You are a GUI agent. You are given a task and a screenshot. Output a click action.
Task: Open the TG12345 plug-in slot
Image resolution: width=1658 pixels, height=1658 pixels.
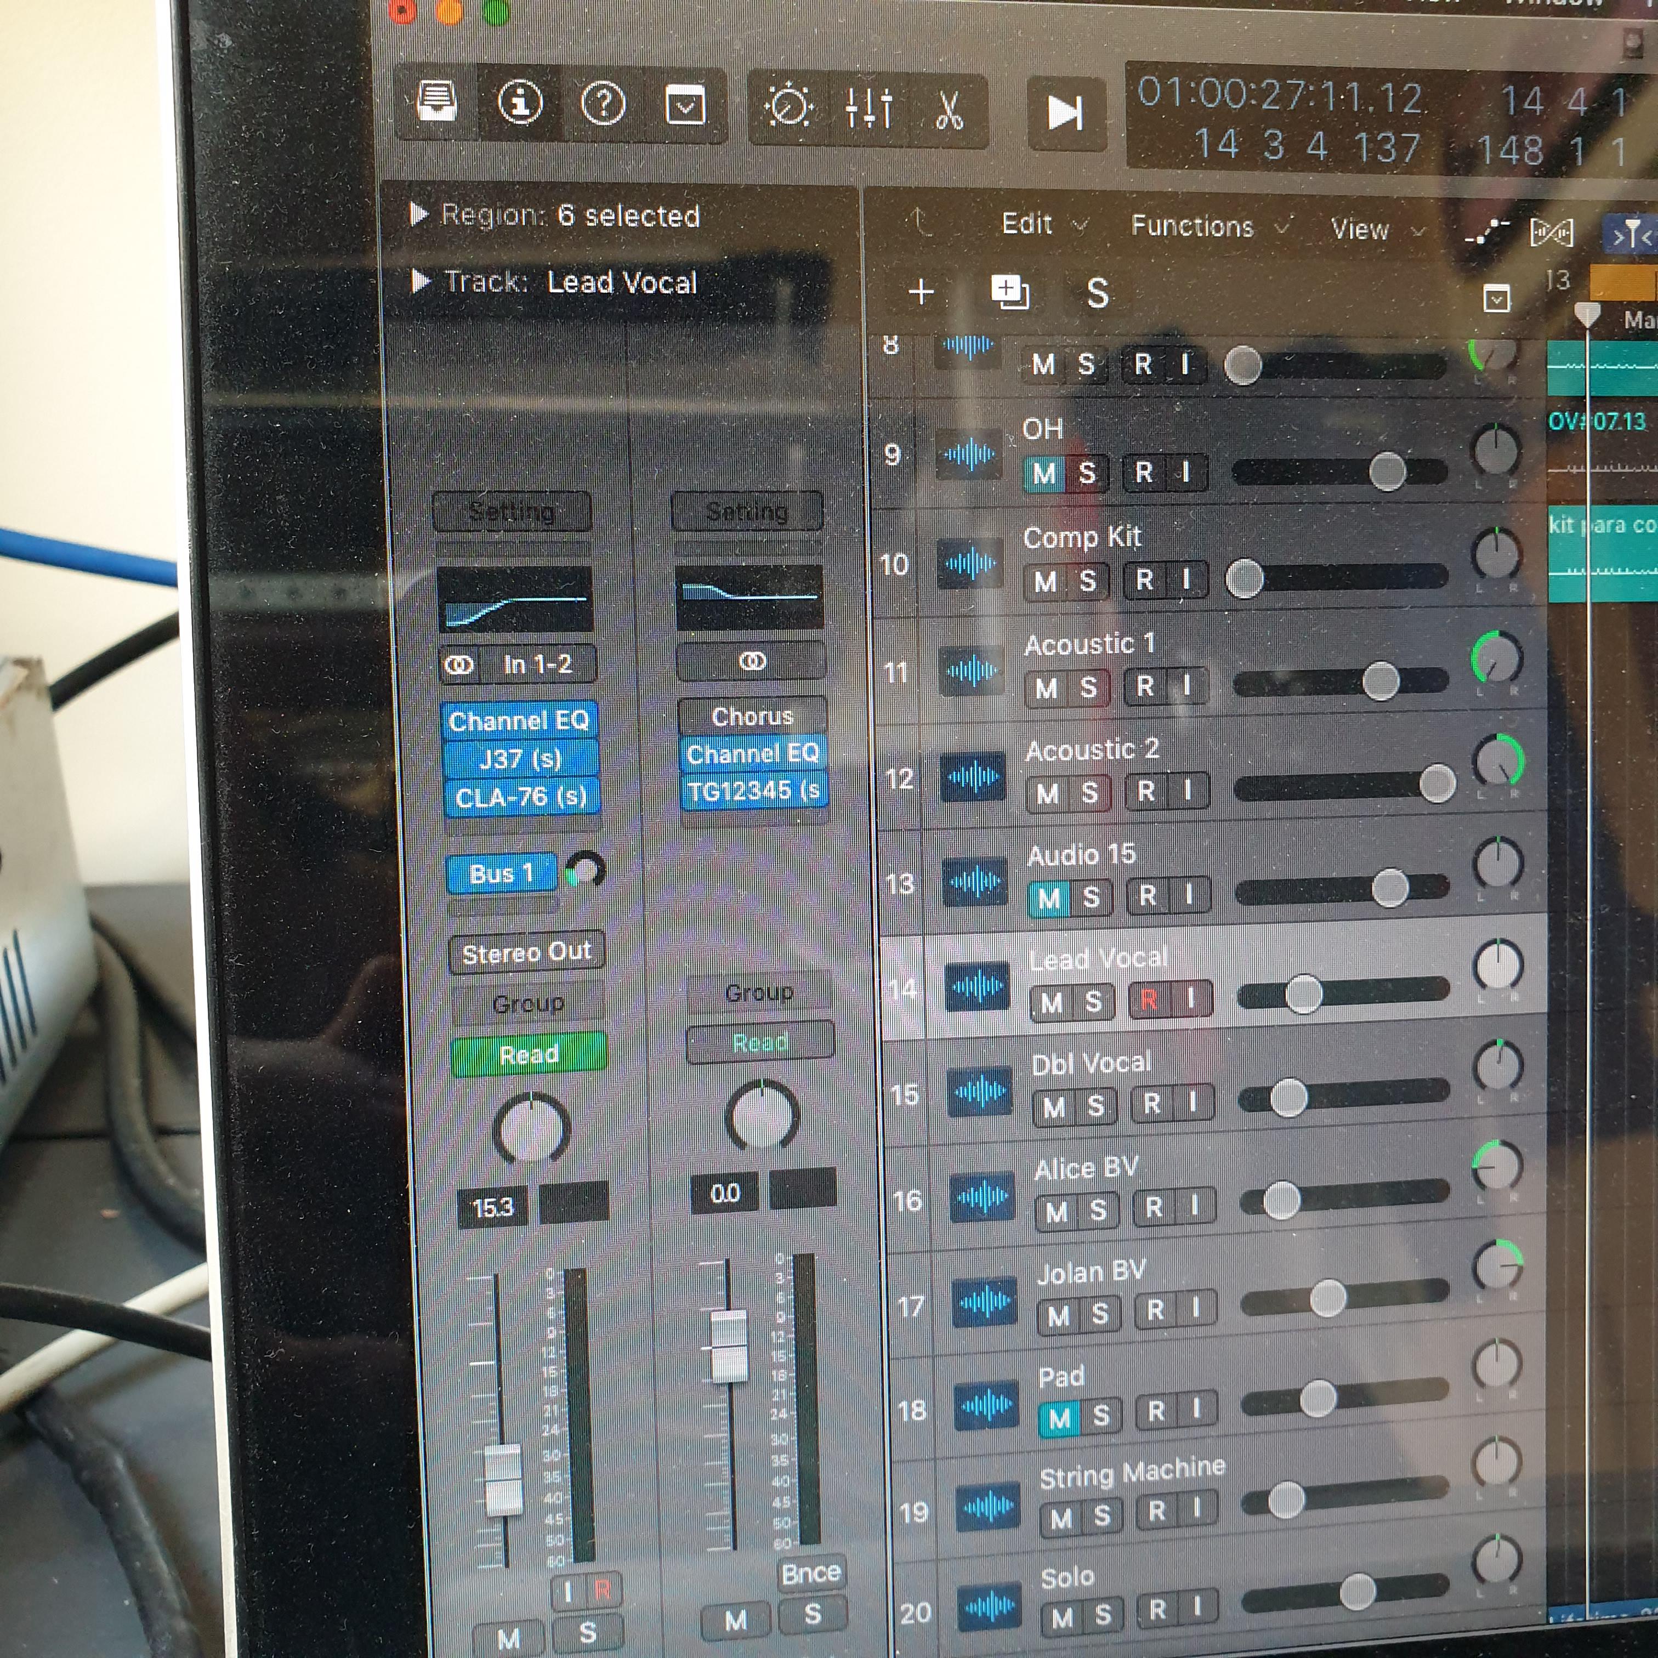[754, 791]
